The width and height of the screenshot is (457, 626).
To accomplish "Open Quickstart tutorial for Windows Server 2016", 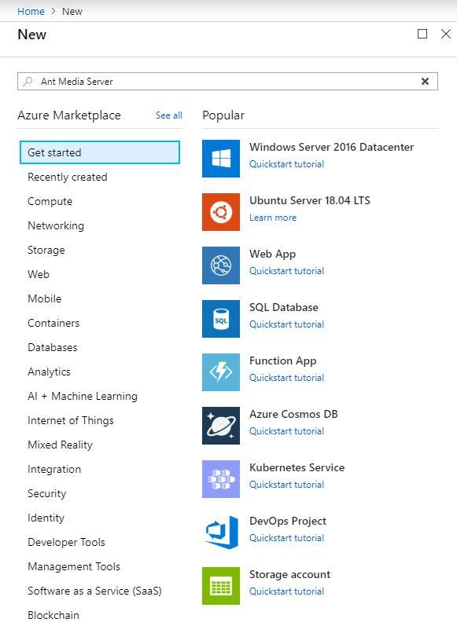I will [x=286, y=164].
